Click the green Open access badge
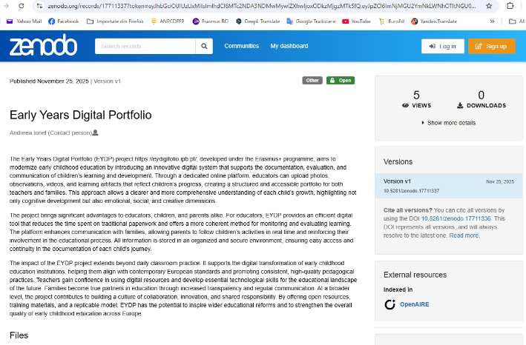Viewport: 526px width, 345px height. [341, 80]
